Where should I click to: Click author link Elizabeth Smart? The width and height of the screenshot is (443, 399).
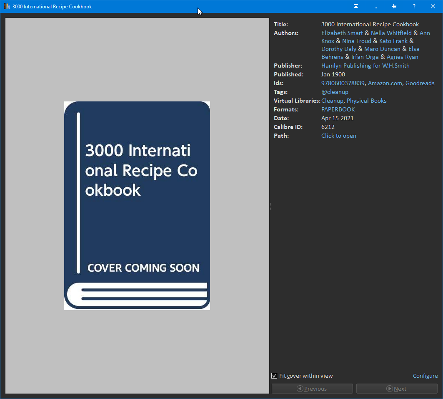coord(342,33)
